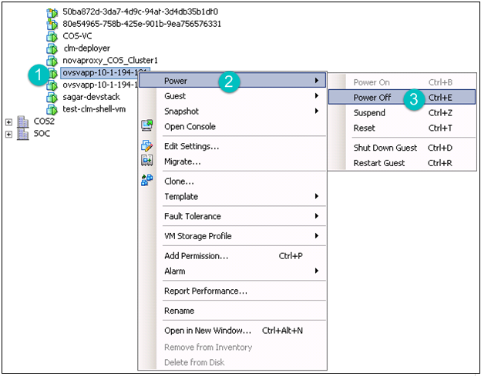Select novaproxy_COS_Cluster1 in the inventory tree
The image size is (481, 376).
109,60
